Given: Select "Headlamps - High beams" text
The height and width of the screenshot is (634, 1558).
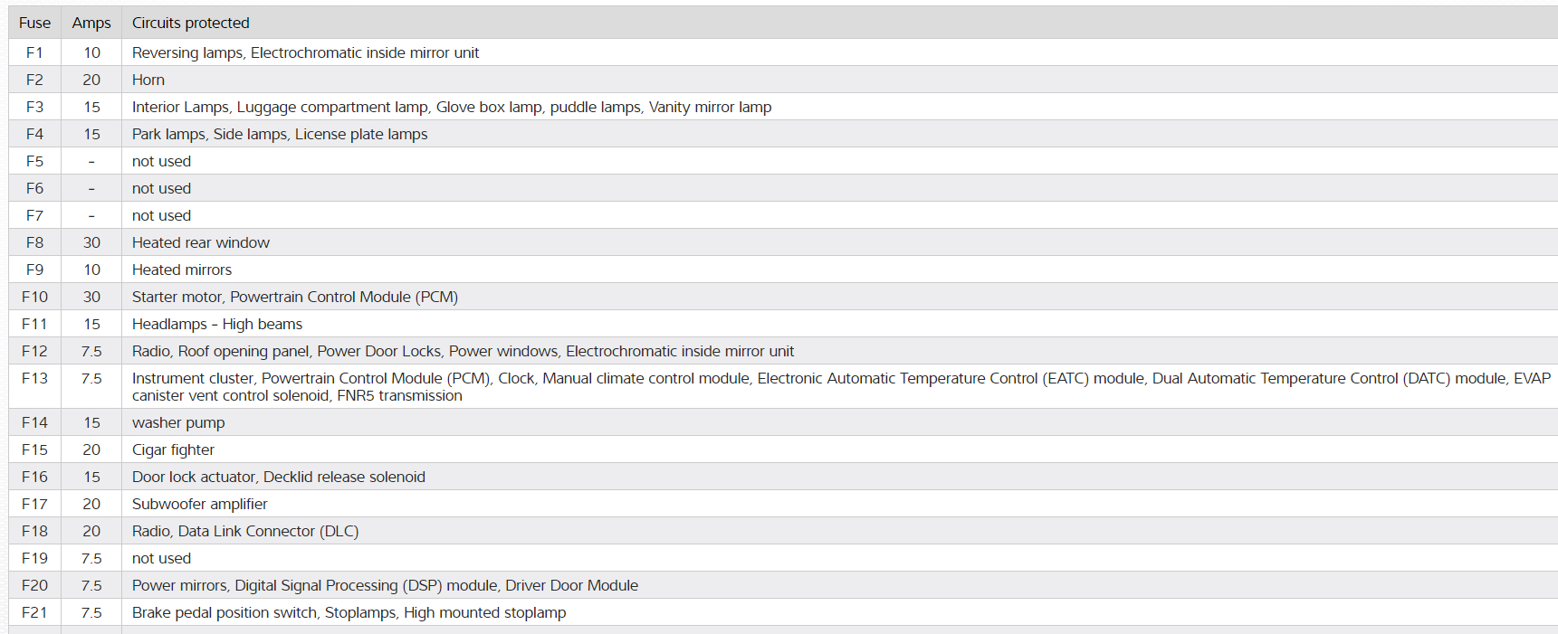Looking at the screenshot, I should [216, 324].
